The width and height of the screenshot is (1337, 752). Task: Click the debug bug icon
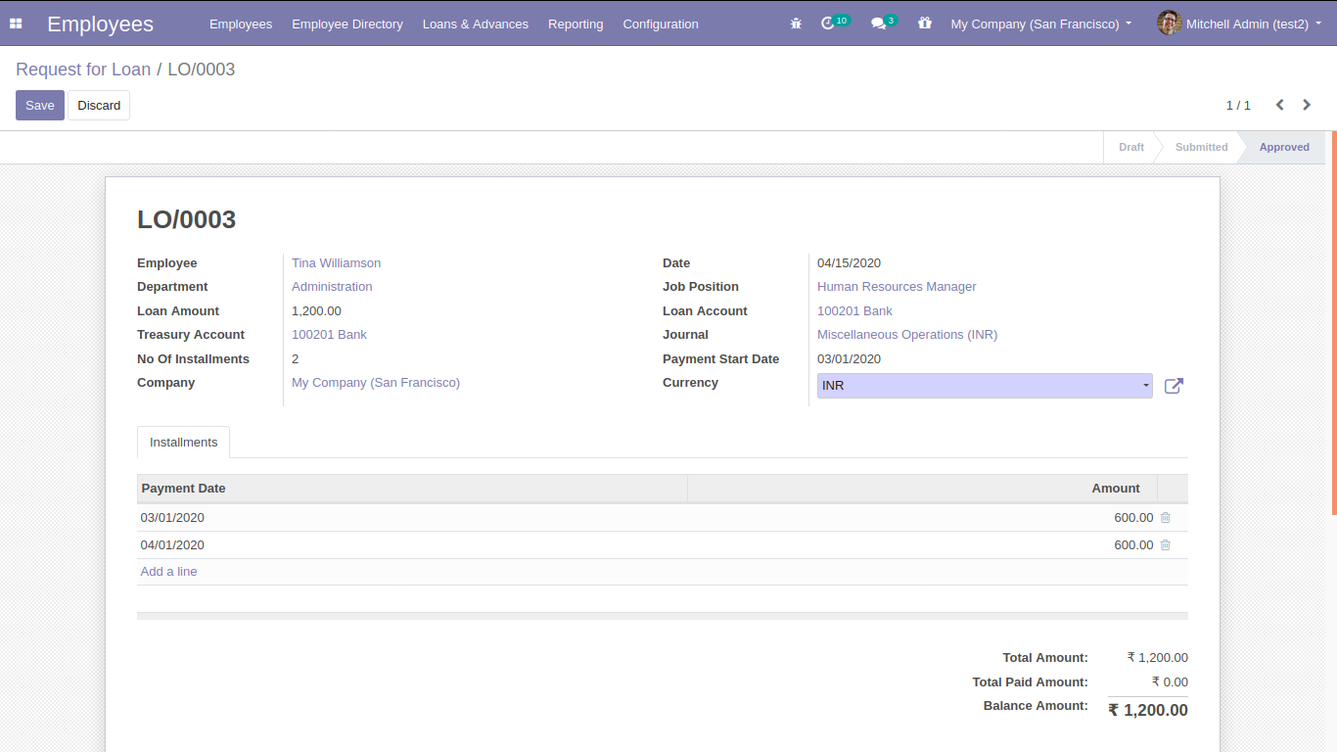point(796,23)
